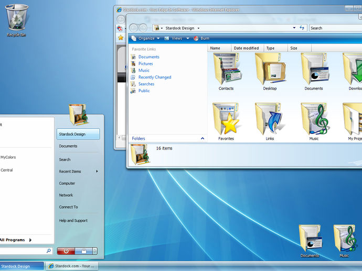
Task: Switch to Stardock Design taskbar button
Action: tap(22, 266)
